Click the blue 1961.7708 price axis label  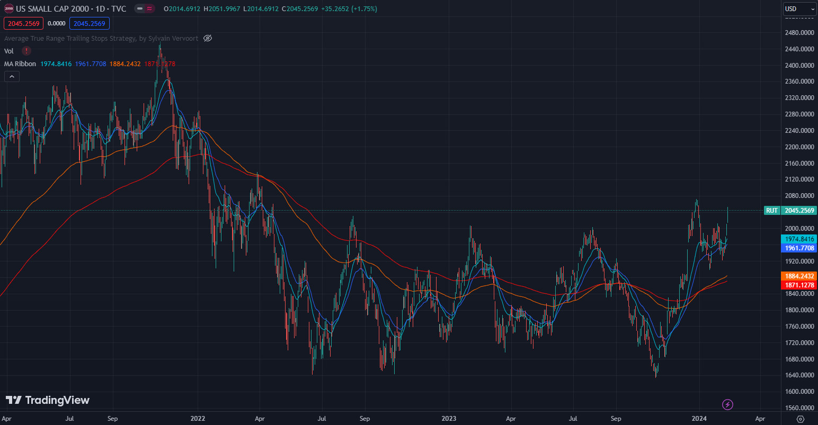point(799,248)
